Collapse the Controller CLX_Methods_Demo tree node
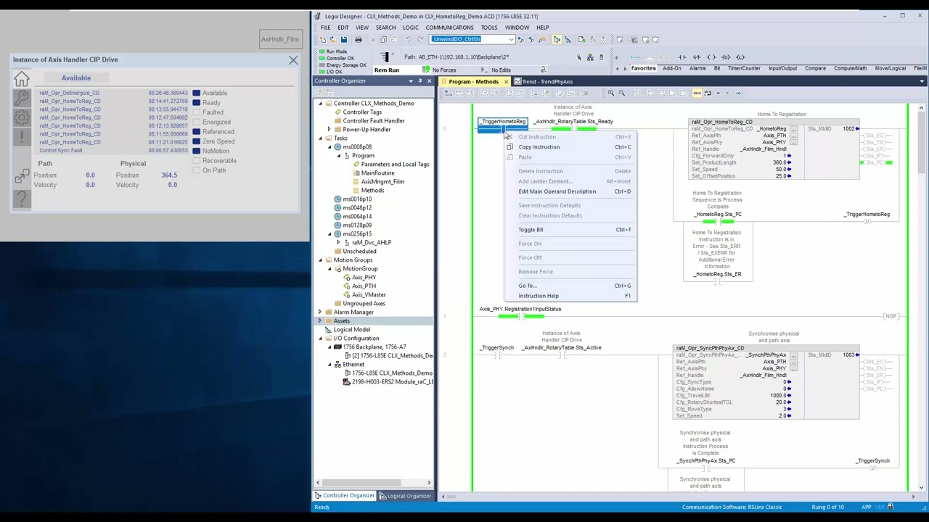The image size is (929, 522). (x=320, y=104)
